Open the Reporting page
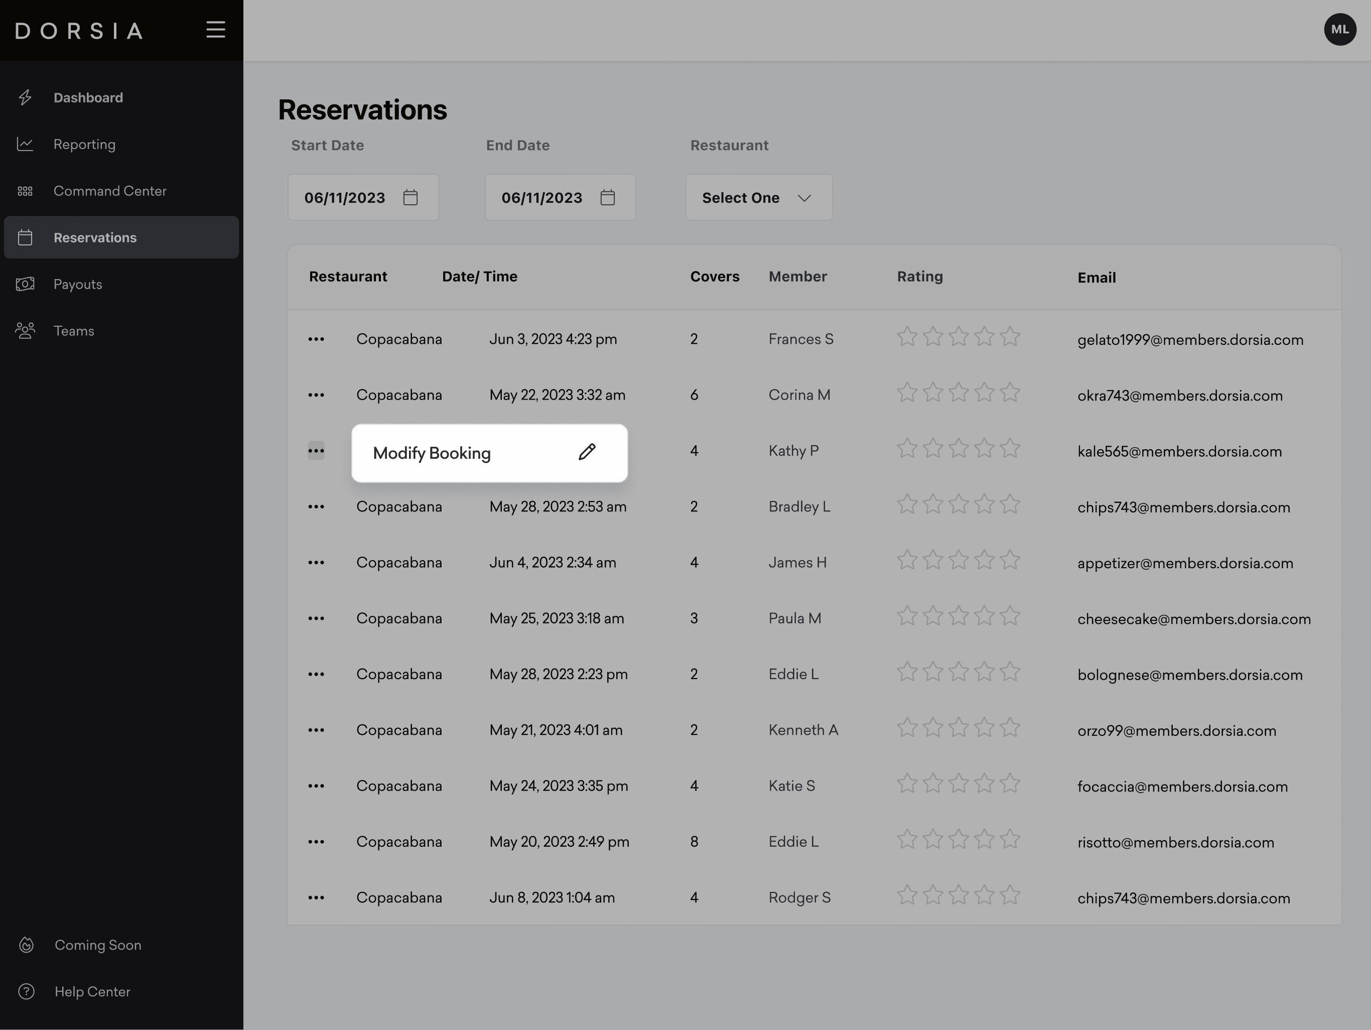This screenshot has height=1030, width=1371. coord(84,145)
